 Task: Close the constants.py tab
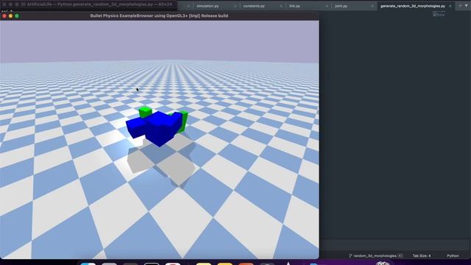281,6
